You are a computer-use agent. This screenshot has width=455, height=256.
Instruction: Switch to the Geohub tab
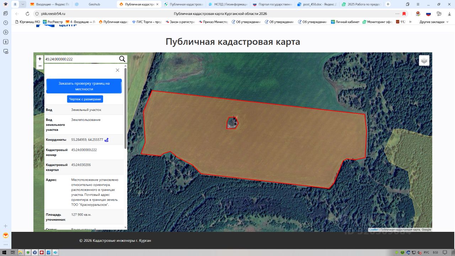pyautogui.click(x=94, y=4)
